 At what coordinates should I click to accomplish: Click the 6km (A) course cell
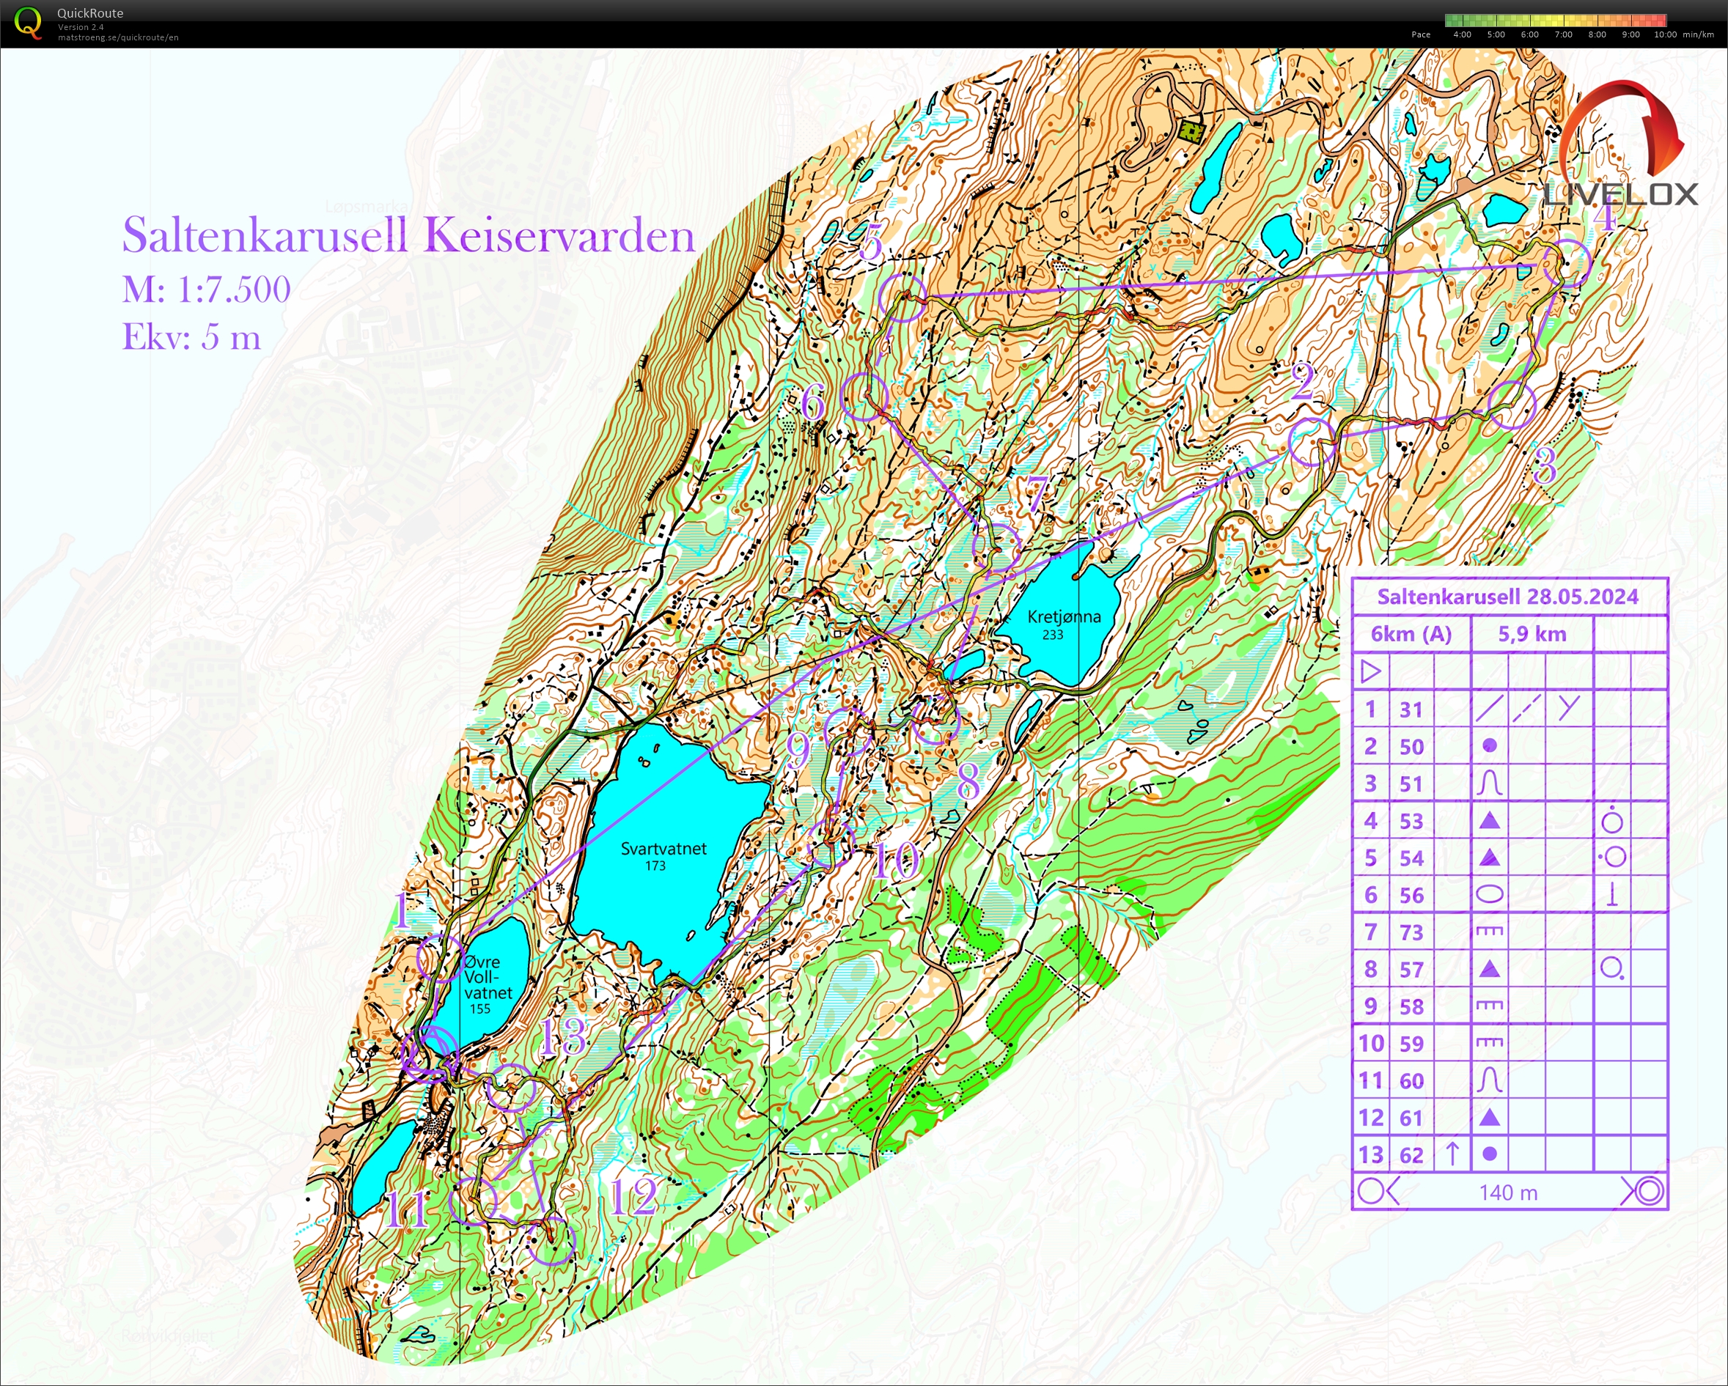[x=1411, y=634]
